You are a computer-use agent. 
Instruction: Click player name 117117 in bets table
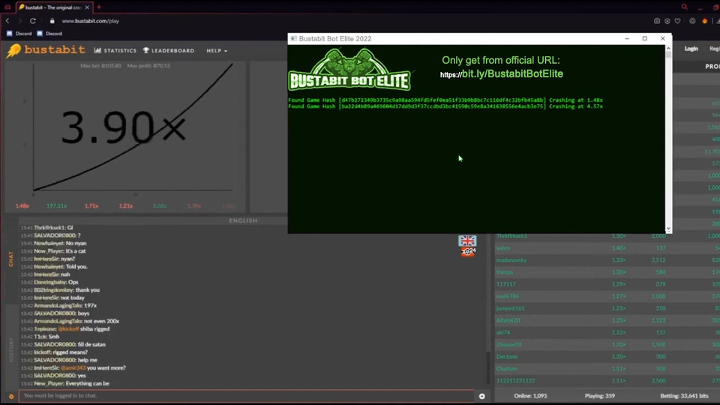point(505,284)
